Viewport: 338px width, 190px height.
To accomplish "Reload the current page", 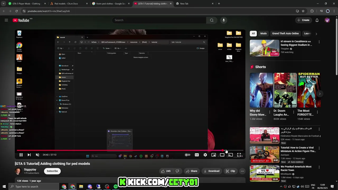I will (16, 11).
